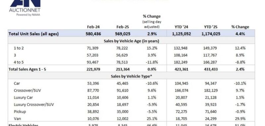Select the 1 to 2 age row label
265x126 pixels.
point(19,48)
